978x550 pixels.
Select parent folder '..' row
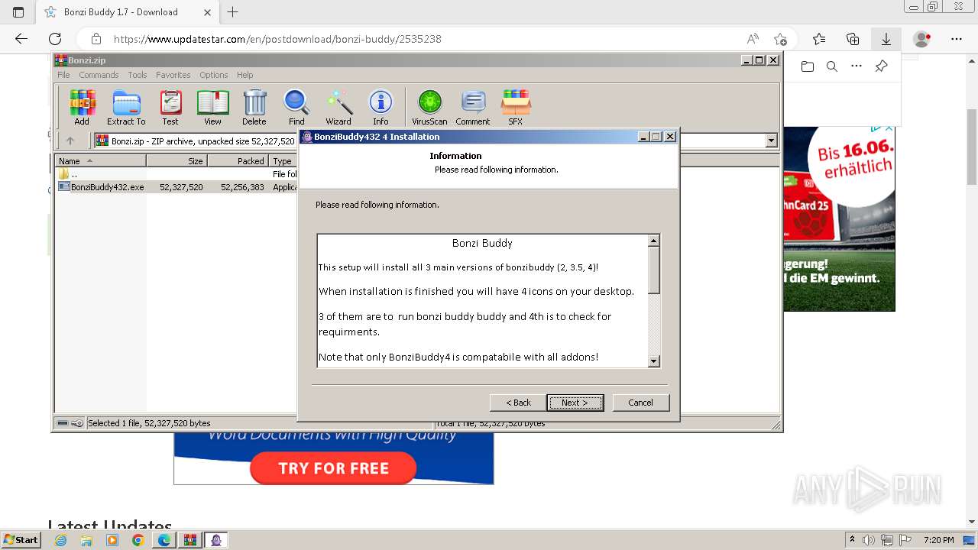[x=73, y=174]
